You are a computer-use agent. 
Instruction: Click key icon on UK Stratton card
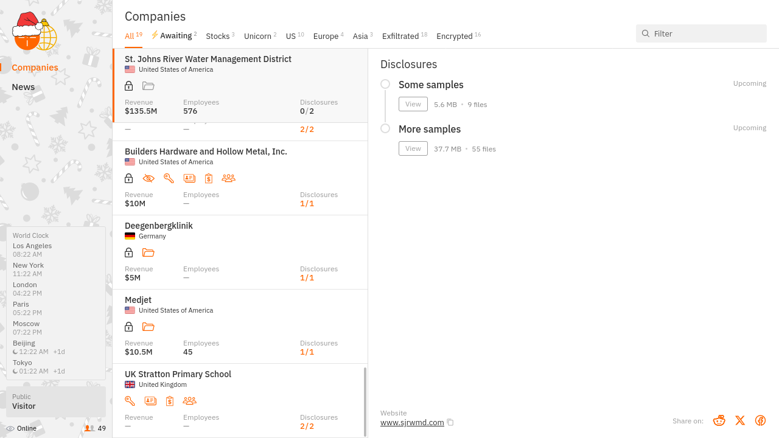click(130, 401)
